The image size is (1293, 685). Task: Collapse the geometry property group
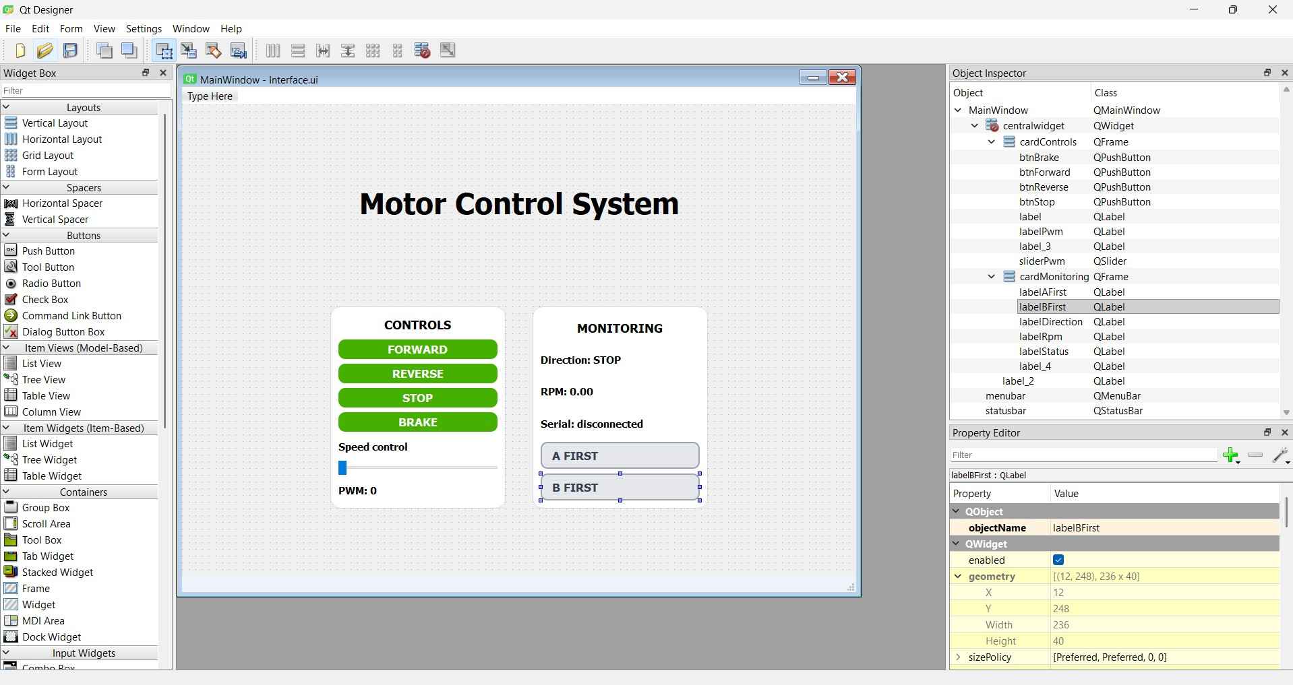click(958, 577)
